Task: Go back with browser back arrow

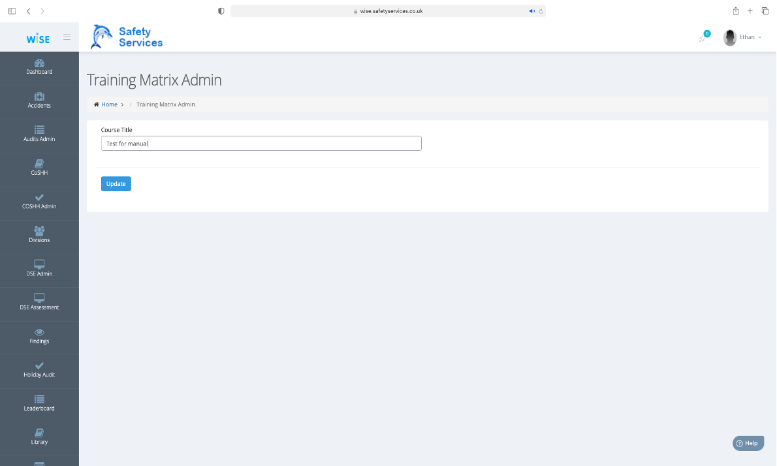Action: click(28, 11)
